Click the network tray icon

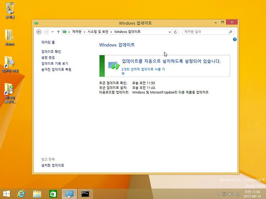click(x=225, y=194)
